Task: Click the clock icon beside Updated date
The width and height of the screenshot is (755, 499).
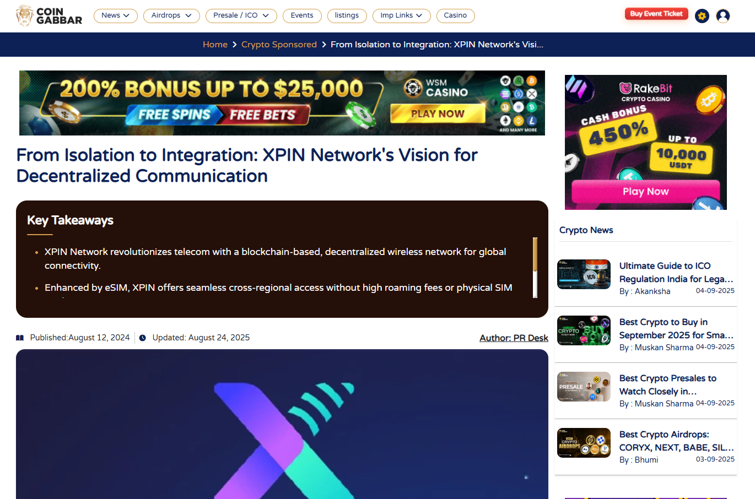Action: [x=143, y=338]
